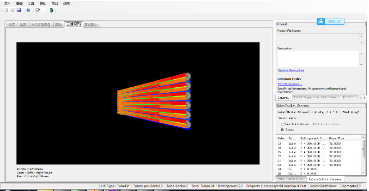
Task: Toggle the Use Distributor checkbox
Action: (282, 124)
